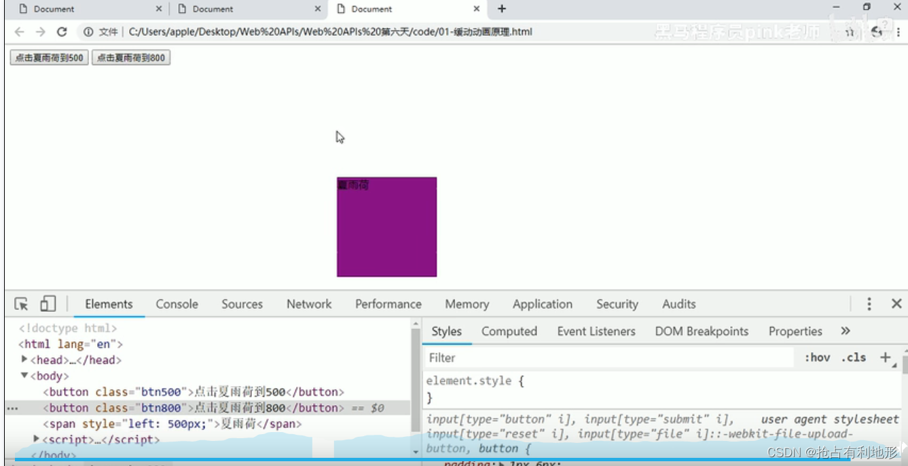
Task: Open the site info icon in address bar
Action: pyautogui.click(x=88, y=32)
